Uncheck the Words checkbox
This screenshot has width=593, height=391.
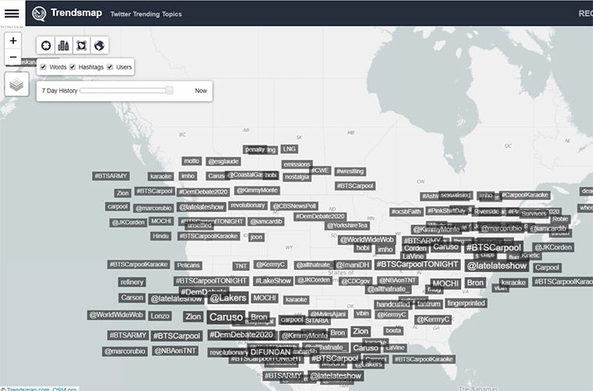pyautogui.click(x=44, y=68)
